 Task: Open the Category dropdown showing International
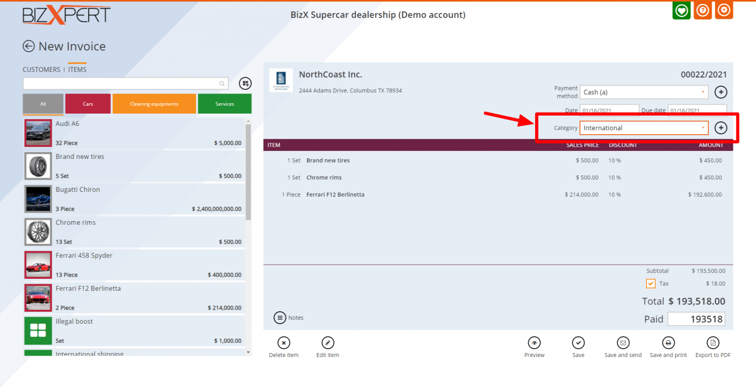[644, 128]
